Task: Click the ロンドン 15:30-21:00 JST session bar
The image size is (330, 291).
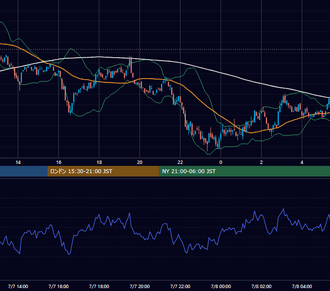Action: click(103, 171)
